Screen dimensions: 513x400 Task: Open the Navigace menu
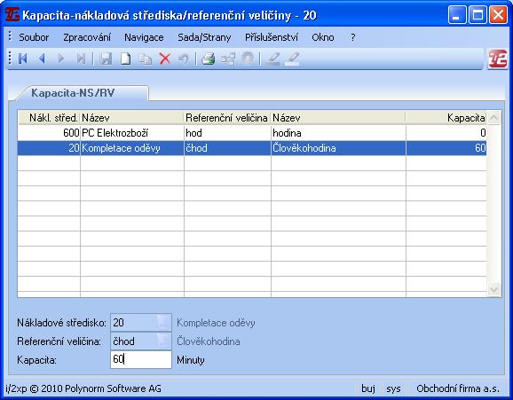click(x=144, y=37)
